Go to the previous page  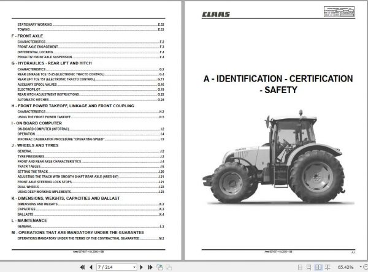[x=91, y=267]
